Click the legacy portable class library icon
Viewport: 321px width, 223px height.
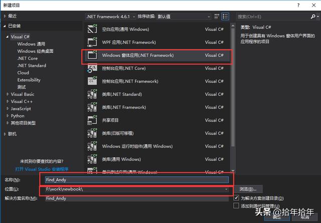tap(92, 133)
